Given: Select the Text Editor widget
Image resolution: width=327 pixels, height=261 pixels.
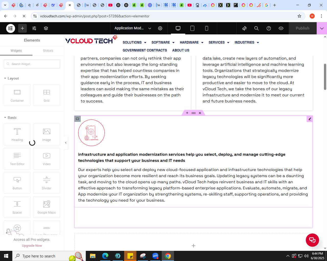Looking at the screenshot, I should 17,159.
